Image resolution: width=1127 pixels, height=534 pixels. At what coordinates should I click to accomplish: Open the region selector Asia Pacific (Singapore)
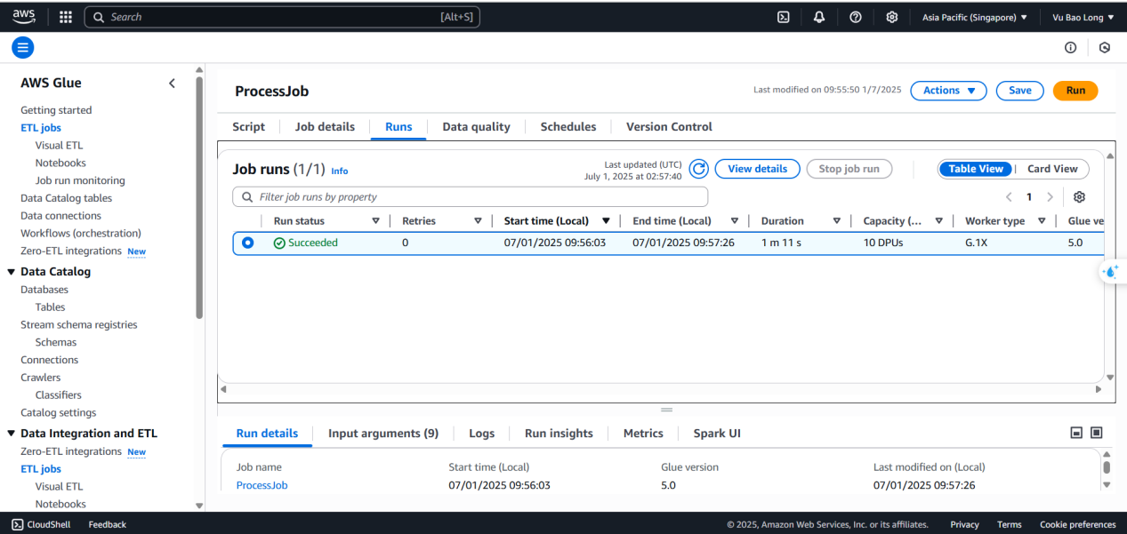[x=975, y=17]
